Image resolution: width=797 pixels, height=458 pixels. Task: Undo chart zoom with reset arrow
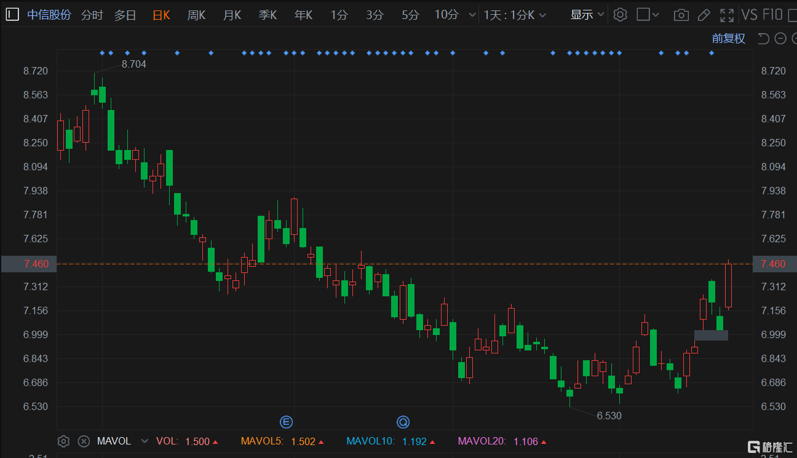coord(763,39)
